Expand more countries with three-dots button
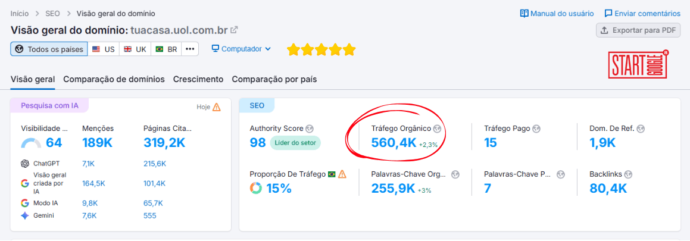Image resolution: width=690 pixels, height=241 pixels. pos(190,49)
